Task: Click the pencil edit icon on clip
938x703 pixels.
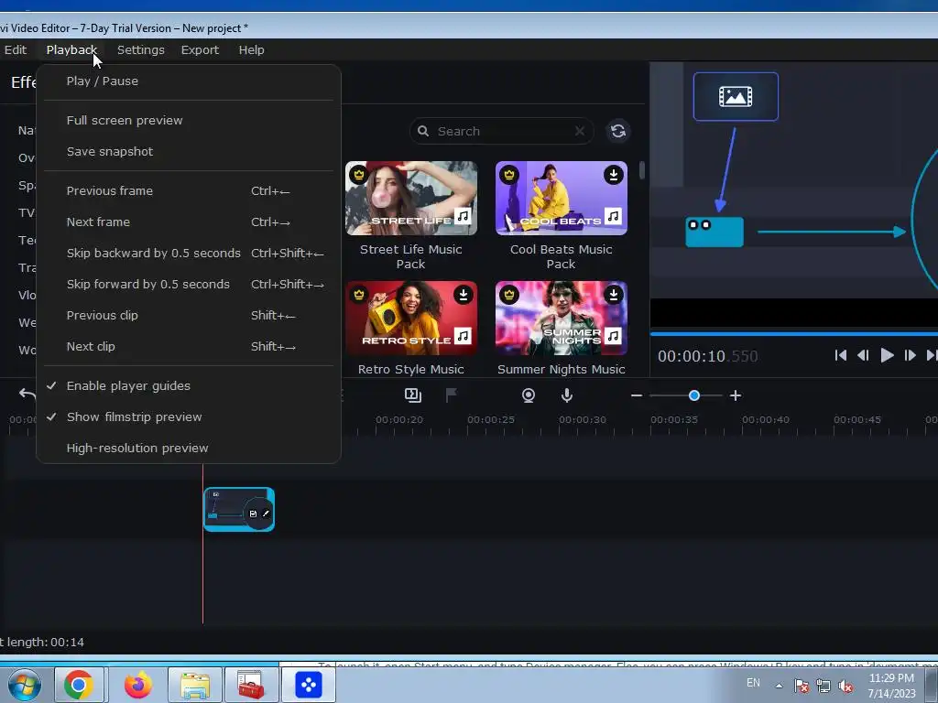Action: 267,514
